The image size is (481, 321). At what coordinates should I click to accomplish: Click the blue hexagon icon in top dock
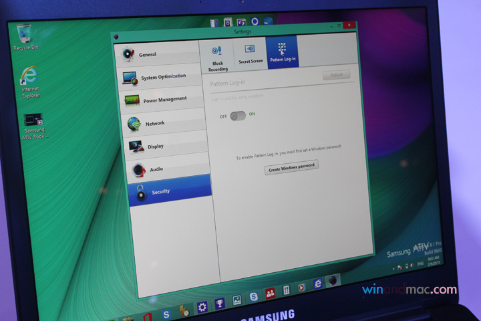pos(268,21)
